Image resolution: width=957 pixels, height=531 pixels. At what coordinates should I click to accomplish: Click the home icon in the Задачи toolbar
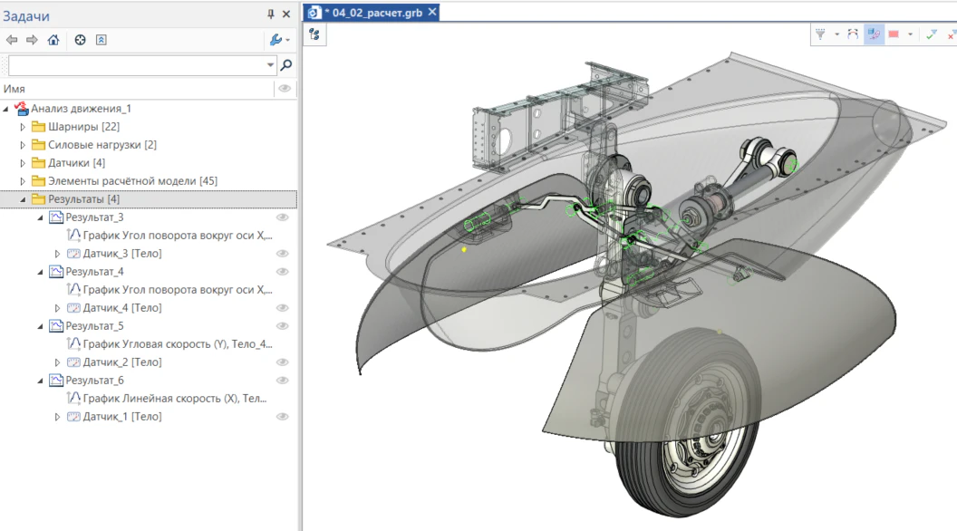click(x=53, y=40)
